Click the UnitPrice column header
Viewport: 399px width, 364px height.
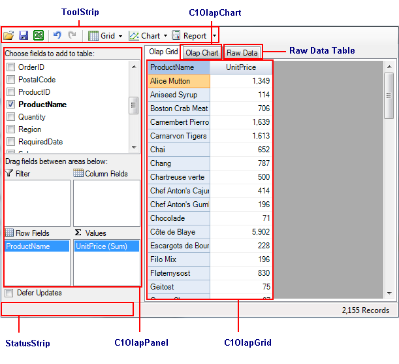coord(241,67)
